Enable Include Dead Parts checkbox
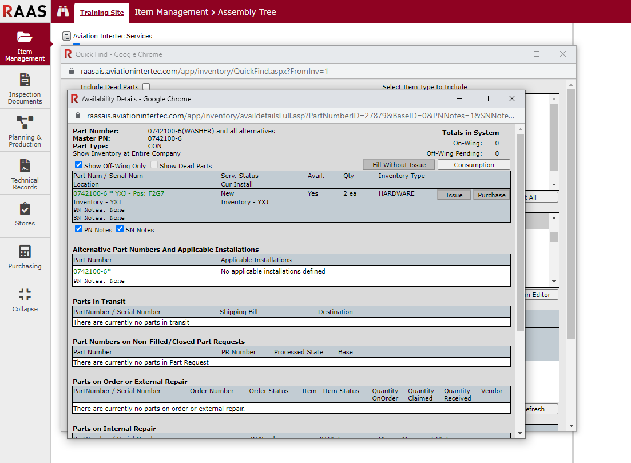The image size is (631, 463). click(146, 87)
